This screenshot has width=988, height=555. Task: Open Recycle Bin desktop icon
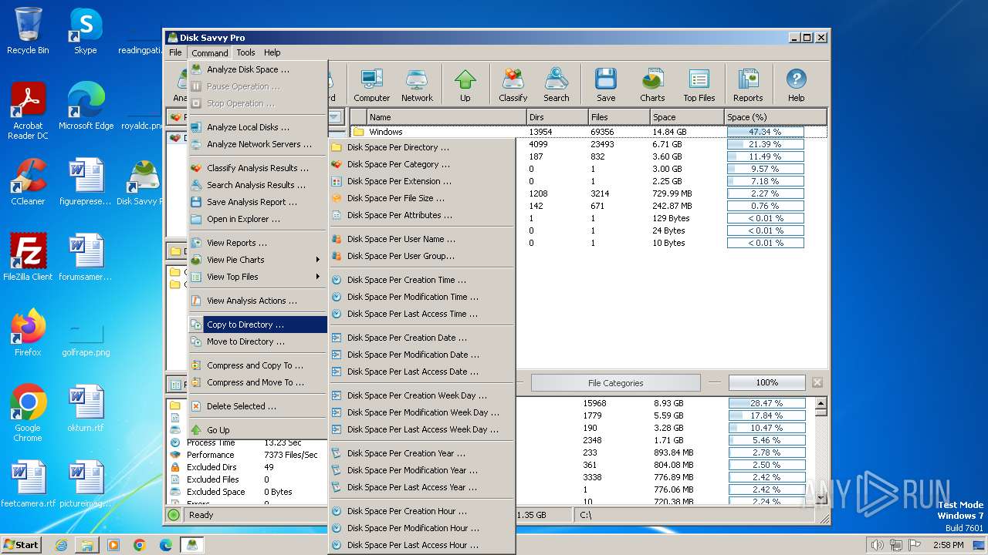point(28,32)
